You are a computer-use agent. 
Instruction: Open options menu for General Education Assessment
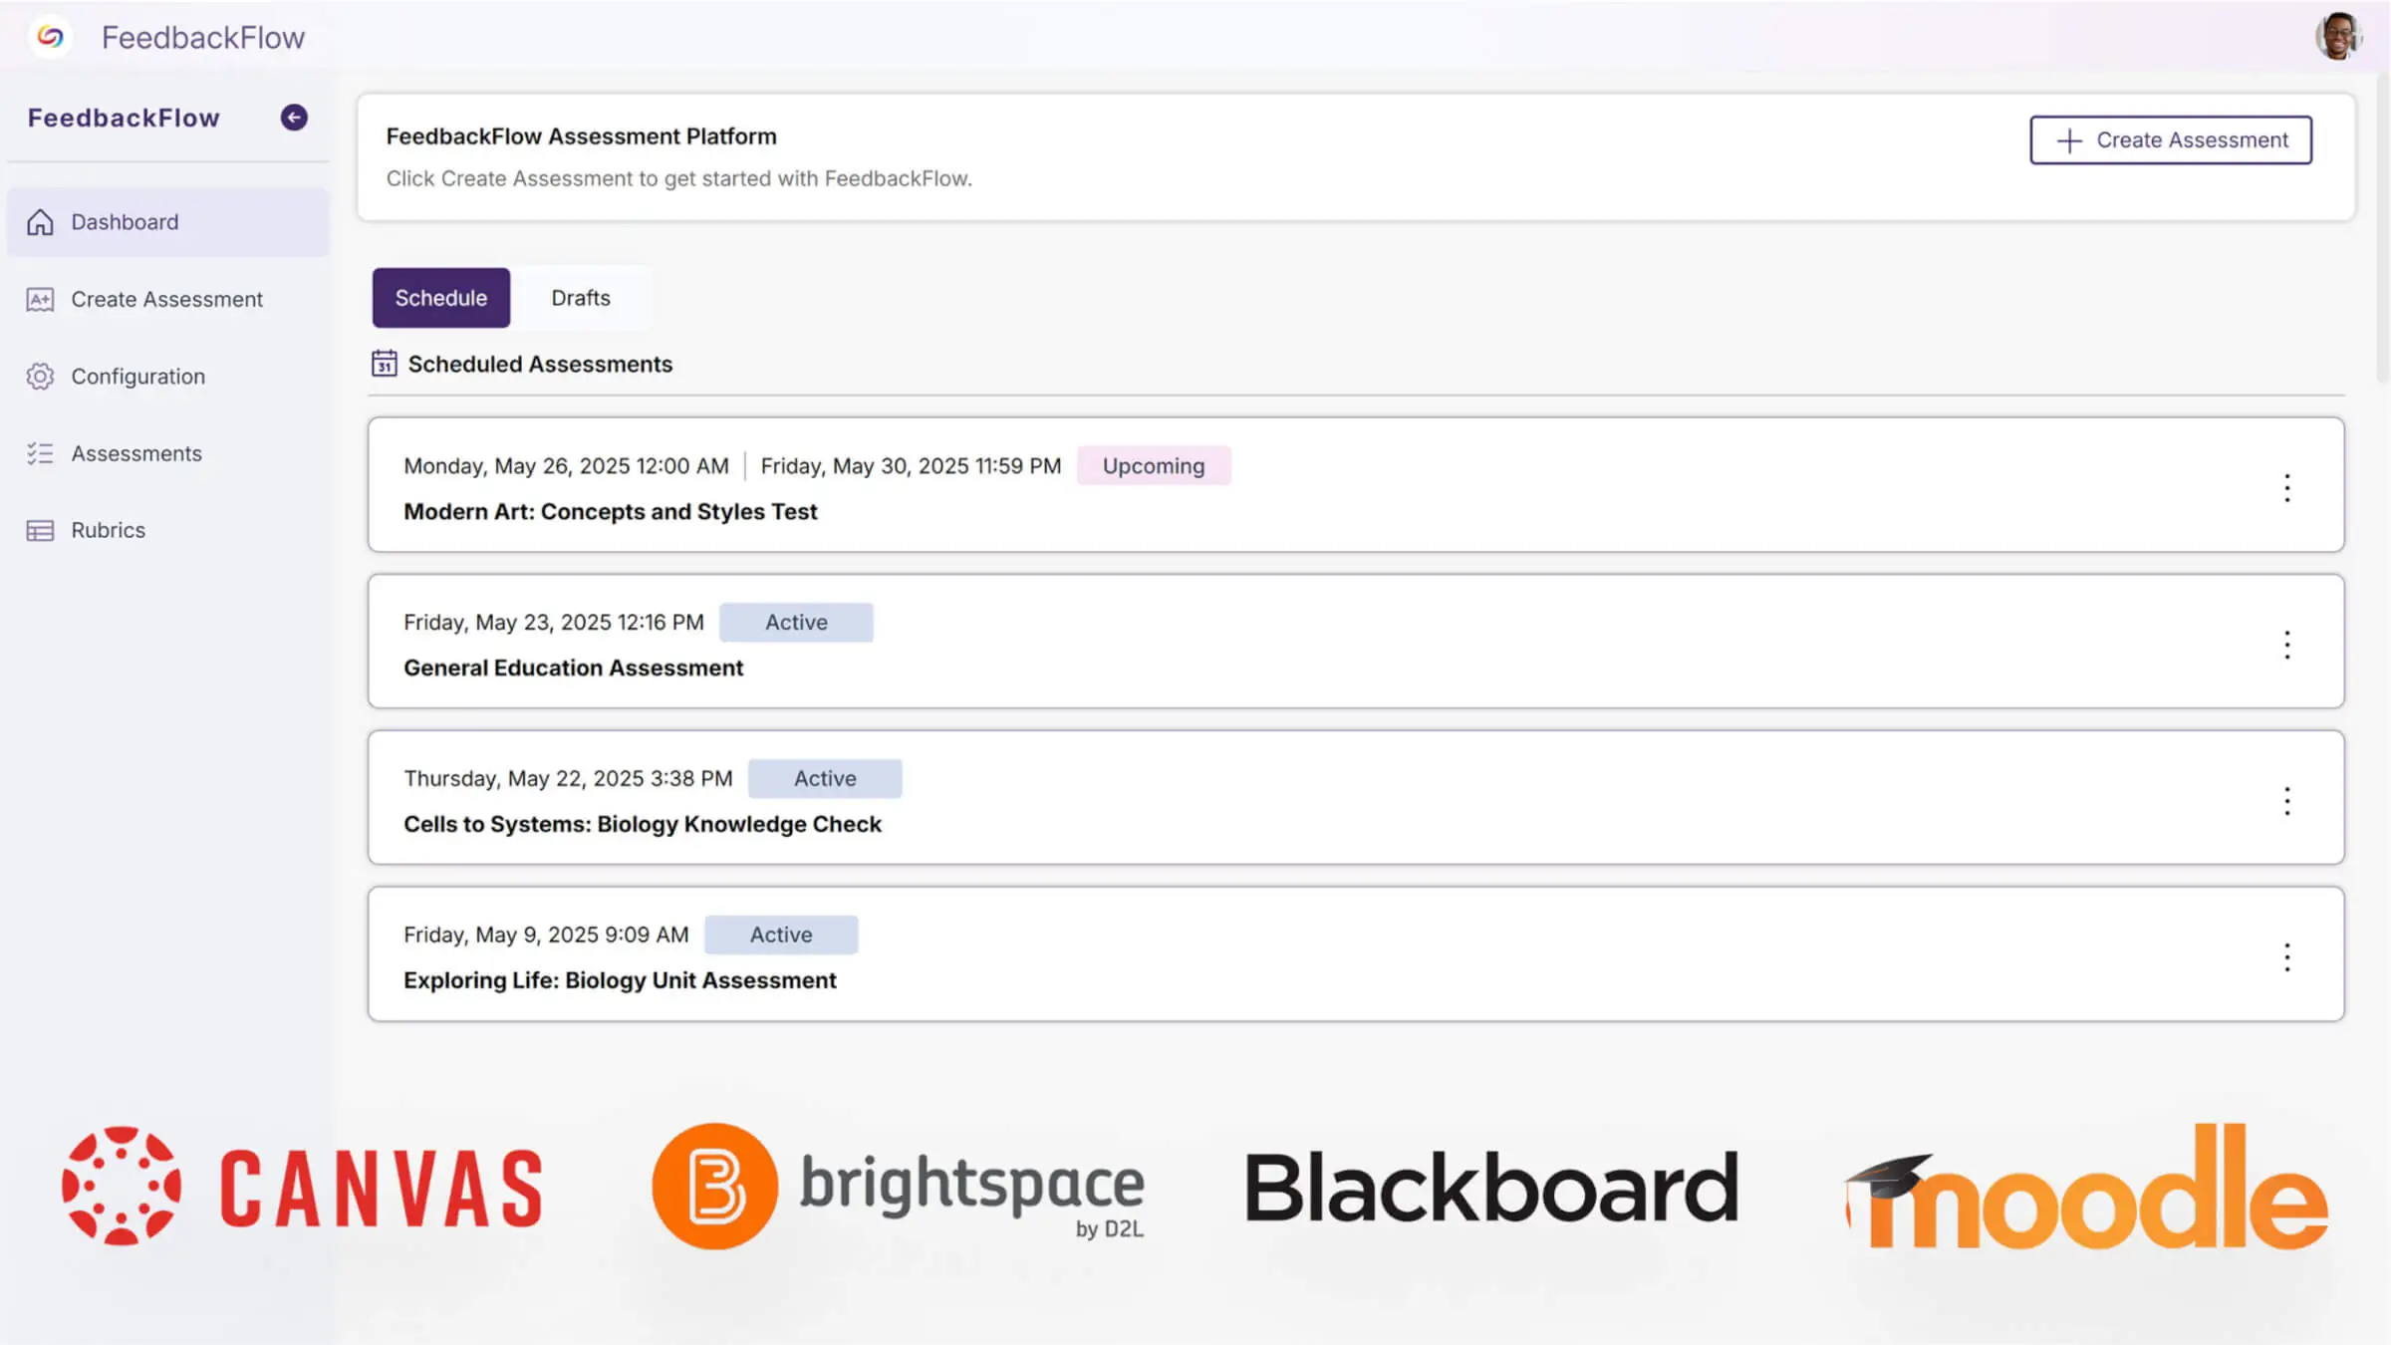coord(2287,645)
